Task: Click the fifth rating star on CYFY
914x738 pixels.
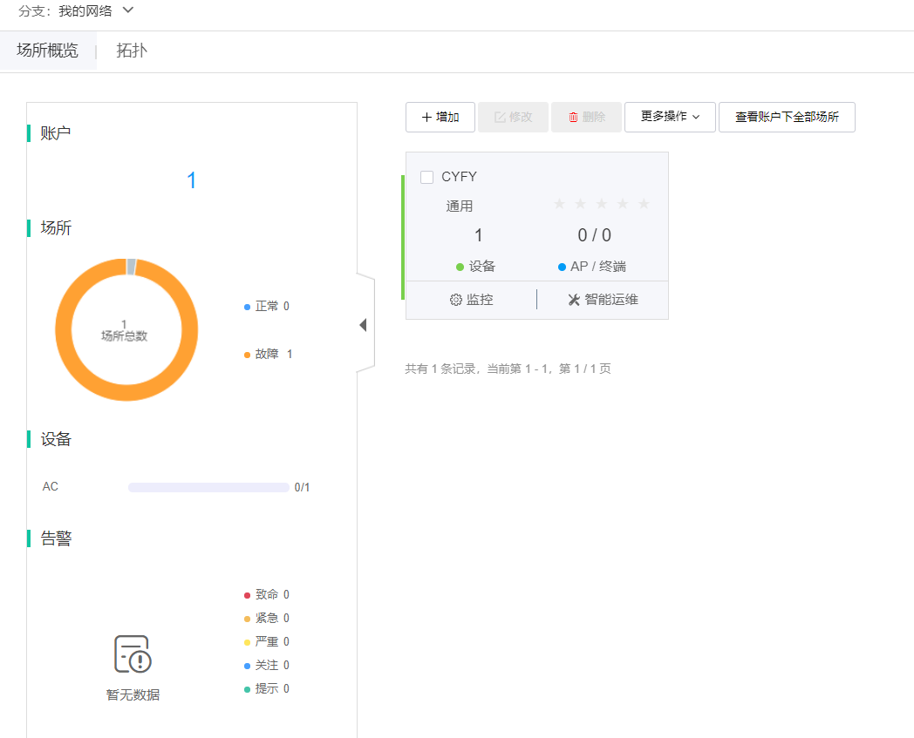Action: click(645, 203)
